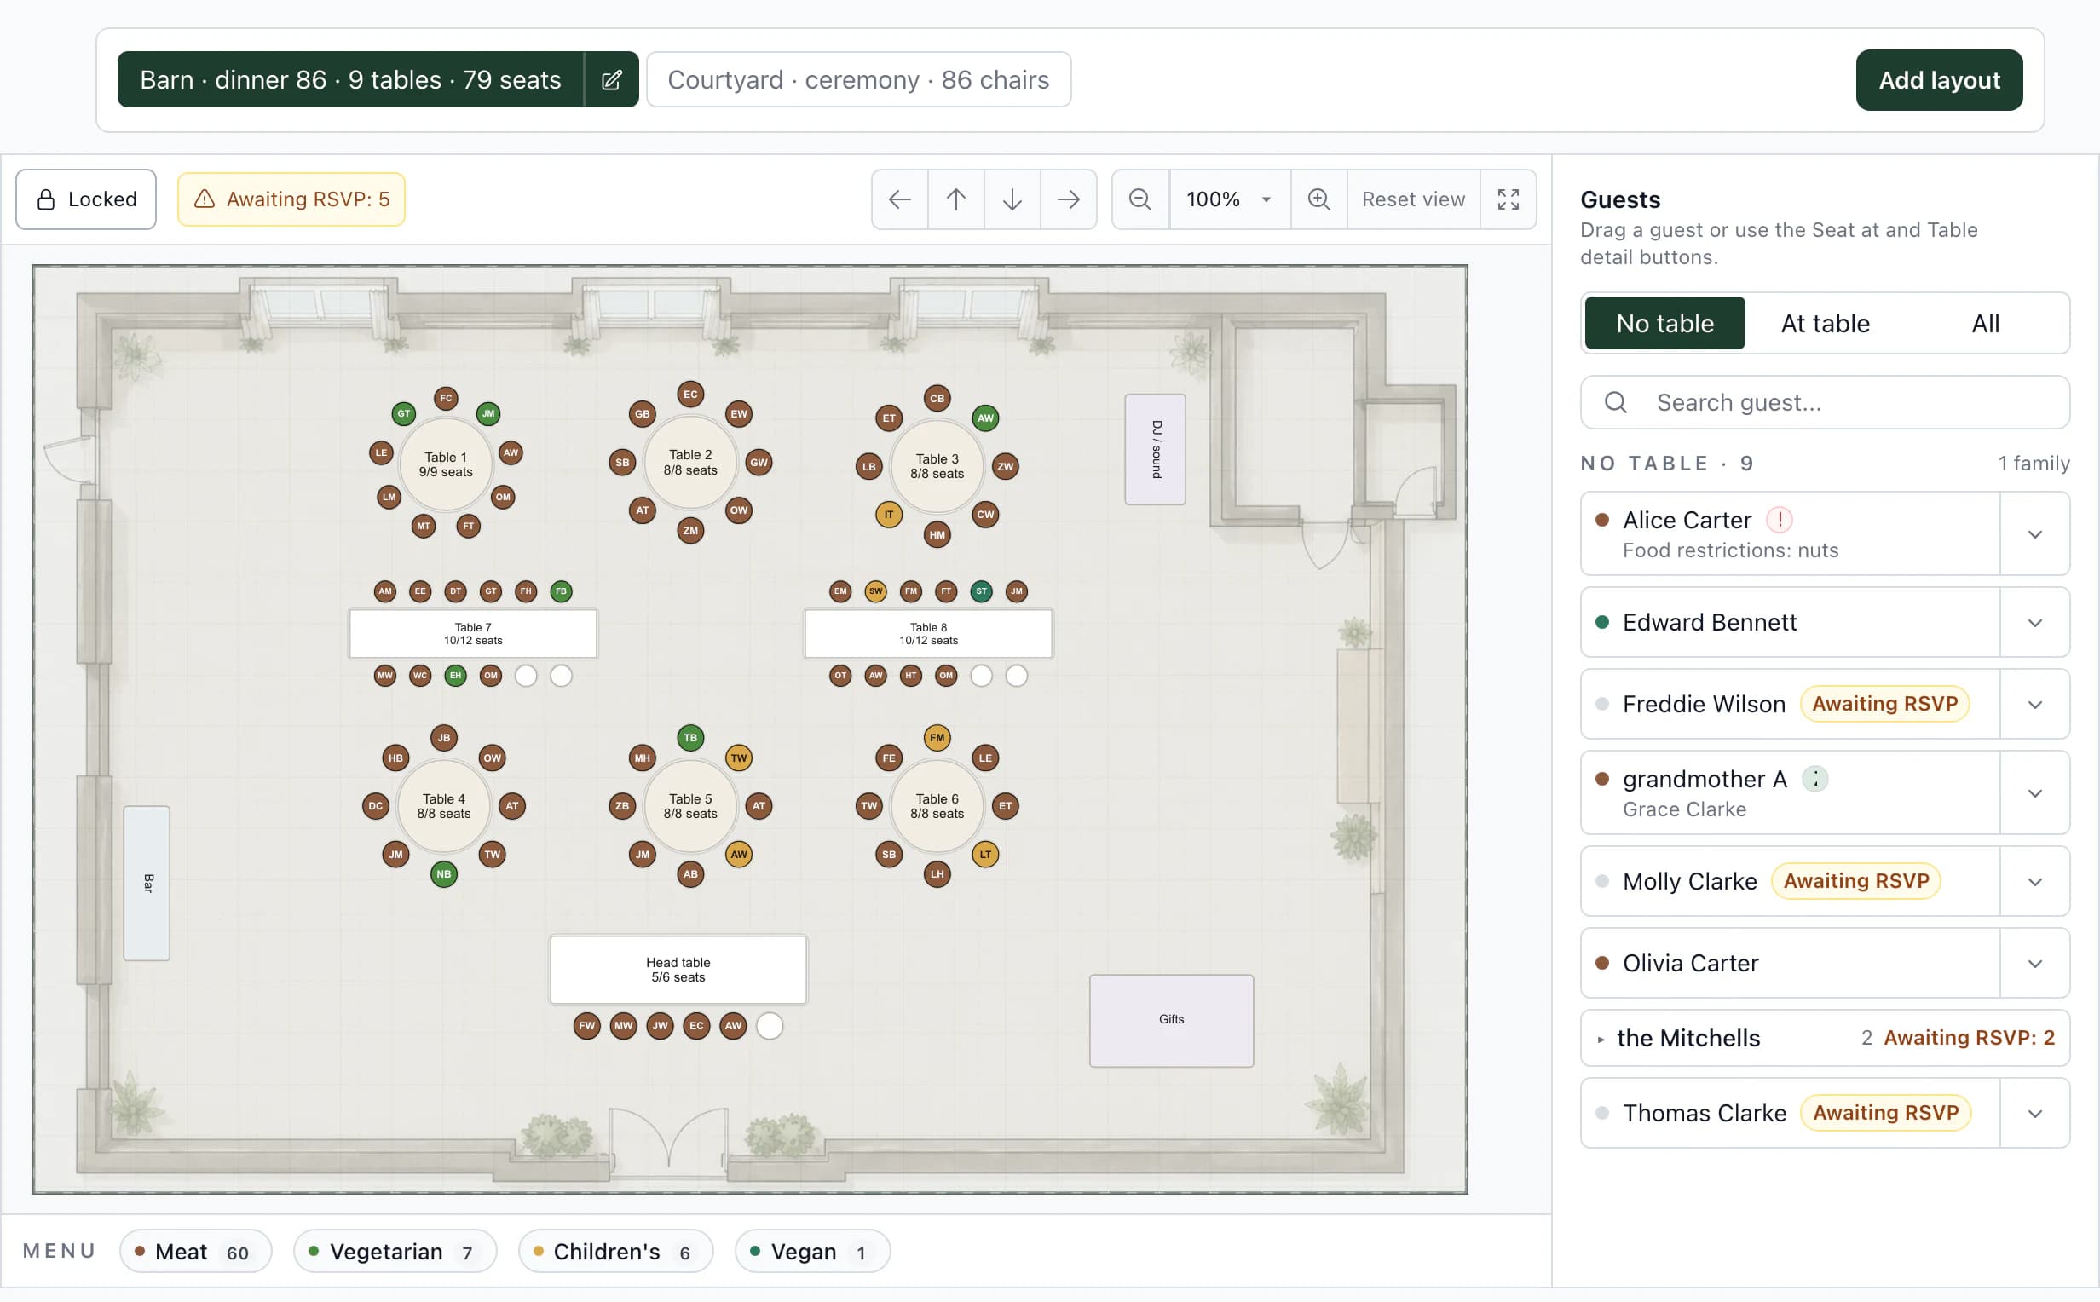
Task: Expand the Mitchells family group
Action: click(1825, 1039)
